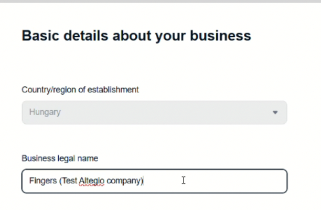Click the 'Business legal name' label
The width and height of the screenshot is (321, 210).
[60, 158]
